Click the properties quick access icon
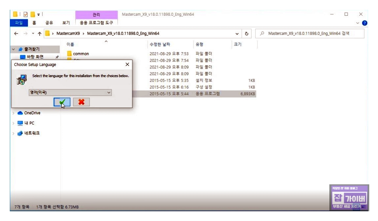 click(x=26, y=14)
